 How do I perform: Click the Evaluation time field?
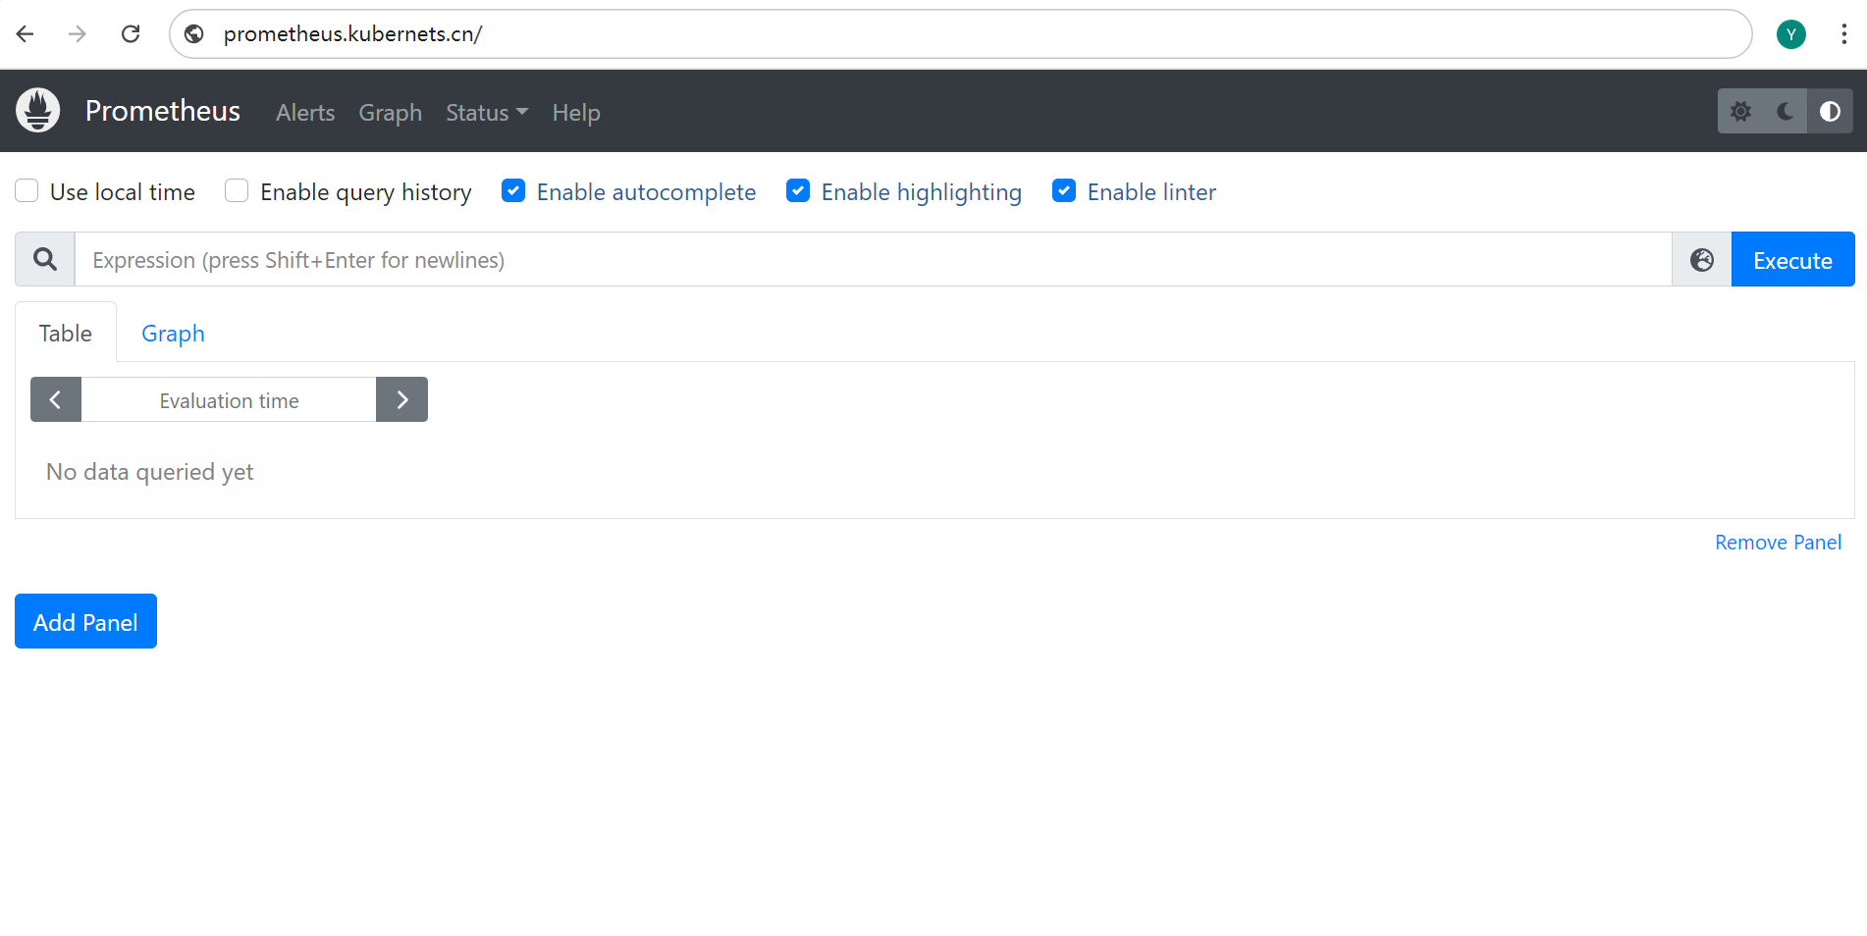(x=229, y=400)
